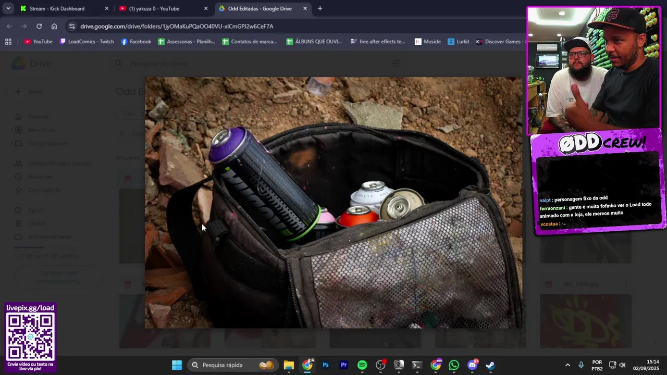667x375 pixels.
Task: Open the Facebook bookmark
Action: (136, 42)
